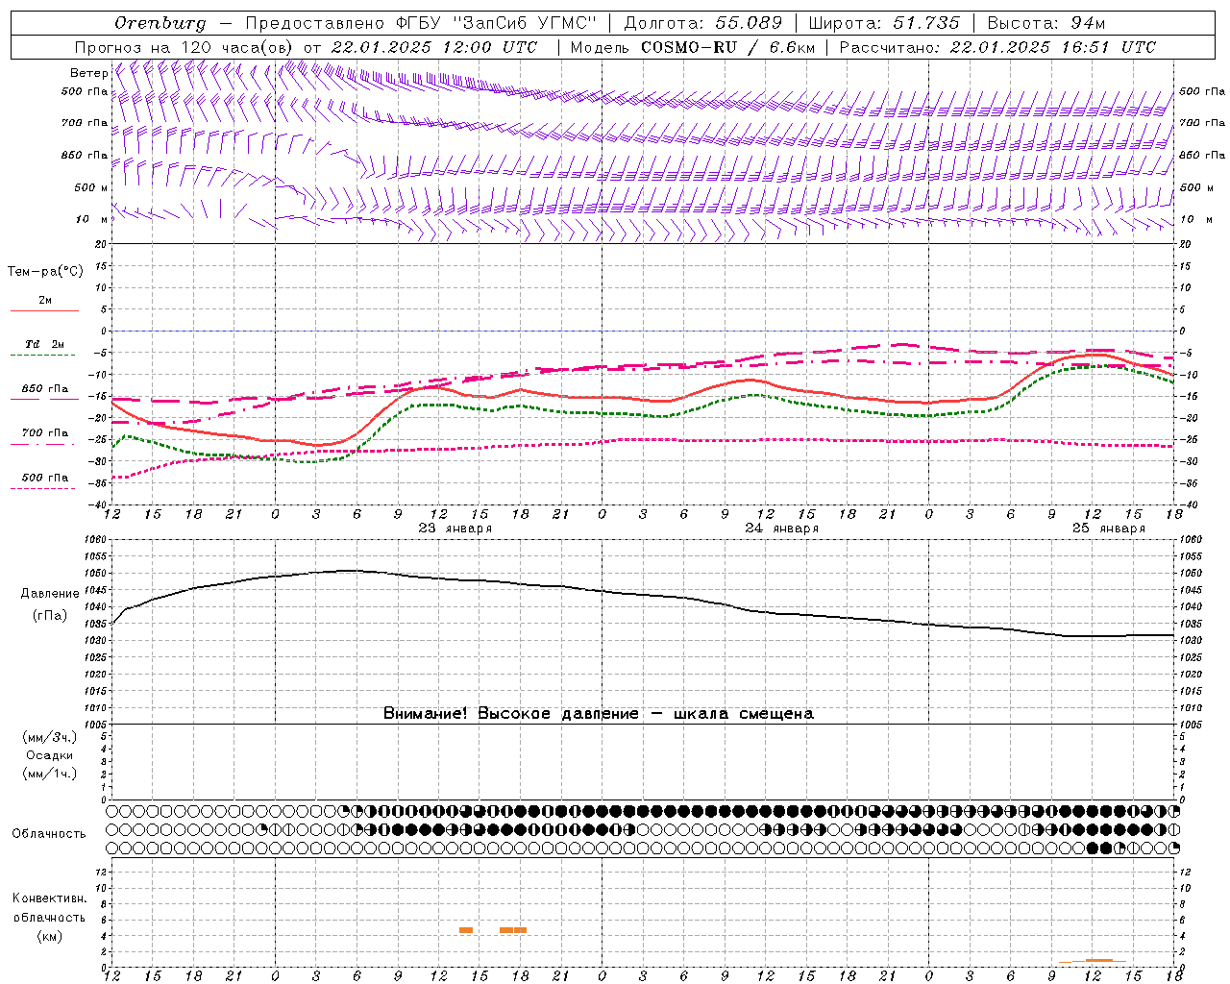Click the '(мм/1ч.)' units label

(x=50, y=774)
